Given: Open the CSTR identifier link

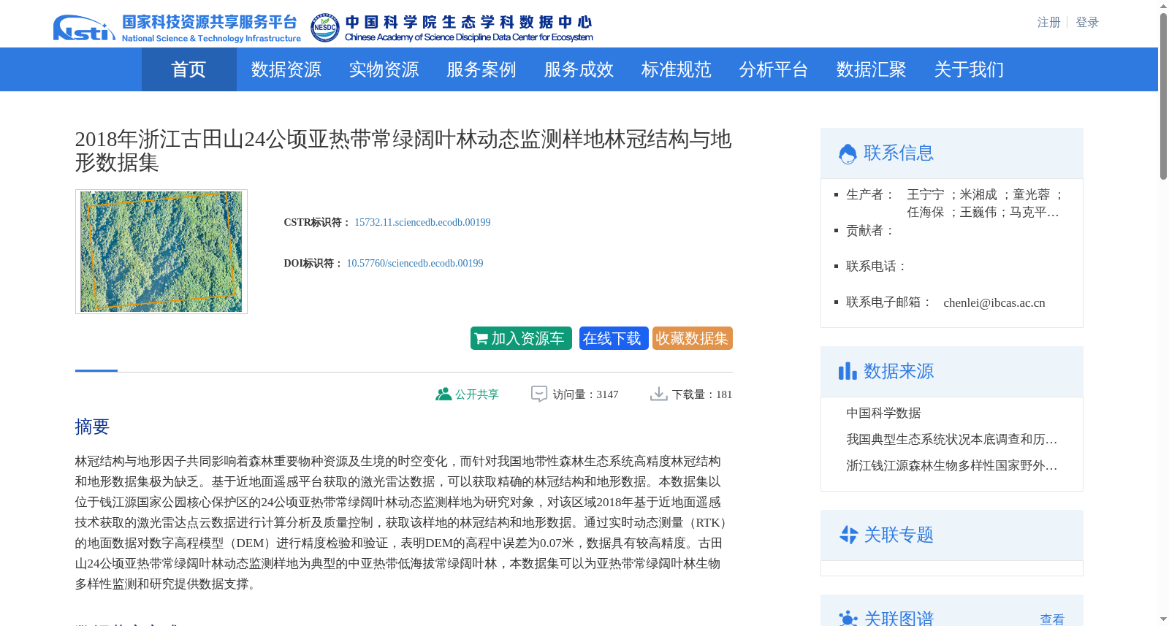Looking at the screenshot, I should coord(422,222).
